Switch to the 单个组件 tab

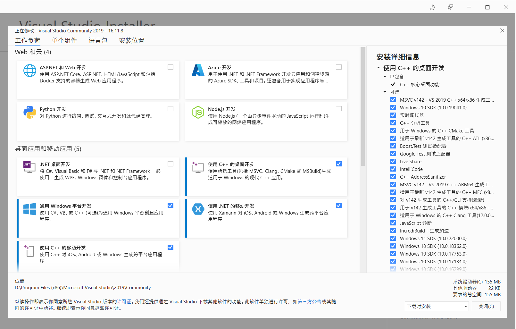click(x=64, y=41)
